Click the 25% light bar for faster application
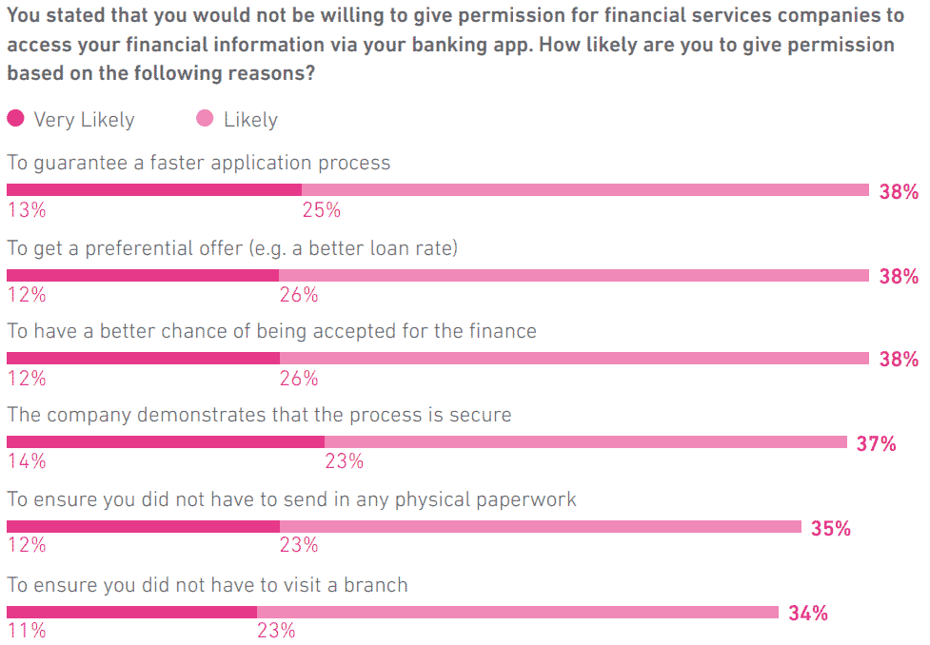Viewport: 930px width, 645px height. tap(585, 190)
